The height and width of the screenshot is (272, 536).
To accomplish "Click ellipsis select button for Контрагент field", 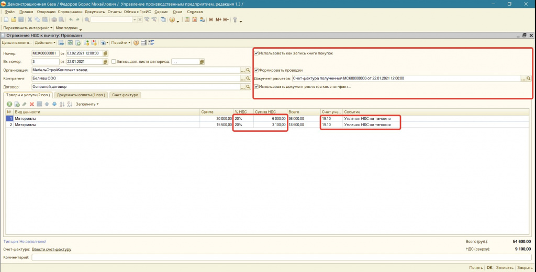I will click(x=243, y=78).
